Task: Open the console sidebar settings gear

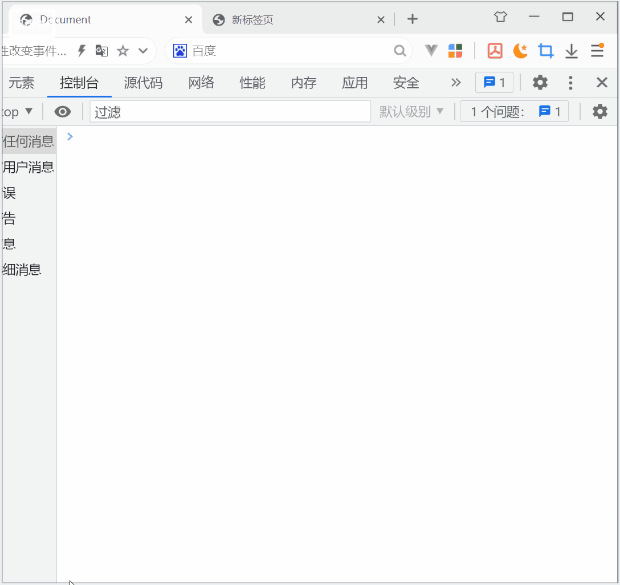Action: 599,111
